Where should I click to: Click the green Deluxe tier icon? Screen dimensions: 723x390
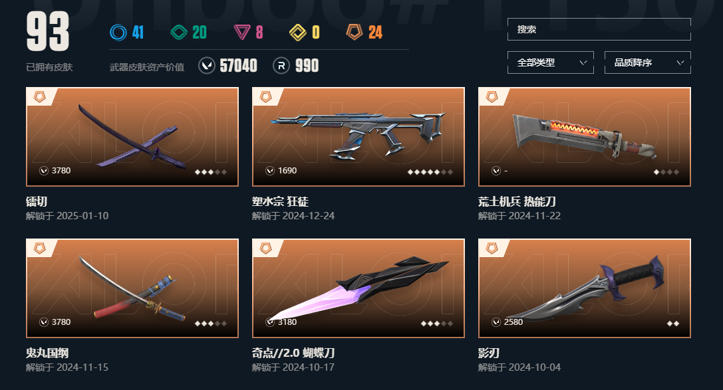179,33
